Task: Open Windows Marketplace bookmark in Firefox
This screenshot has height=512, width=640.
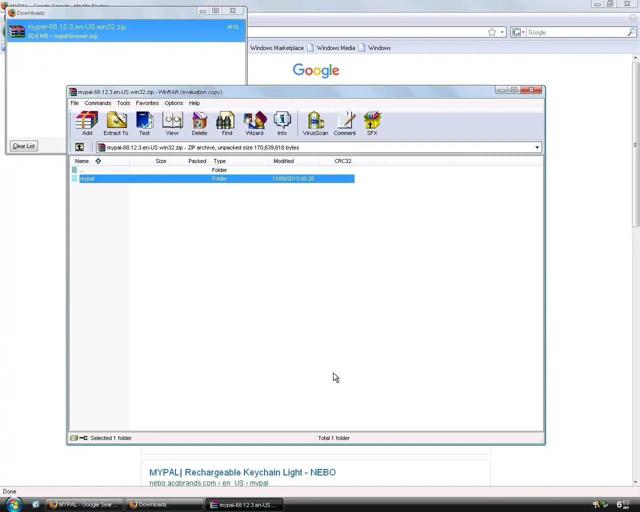Action: [276, 48]
